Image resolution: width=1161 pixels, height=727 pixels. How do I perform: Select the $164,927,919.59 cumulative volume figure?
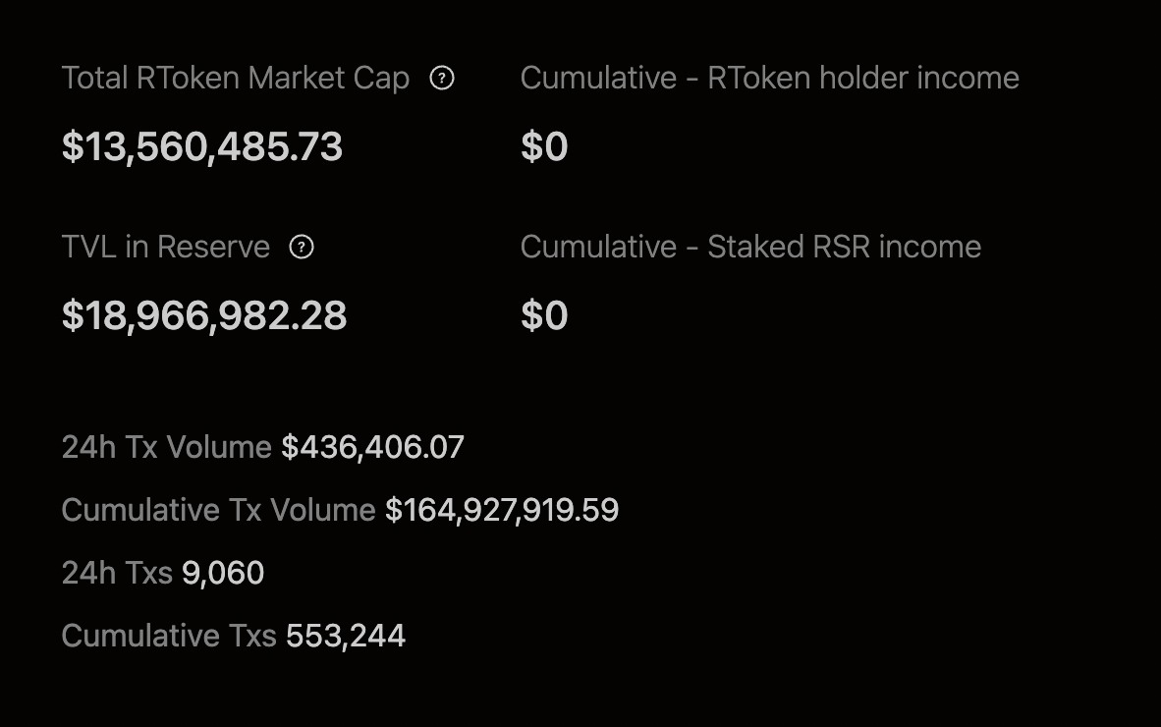(x=502, y=510)
